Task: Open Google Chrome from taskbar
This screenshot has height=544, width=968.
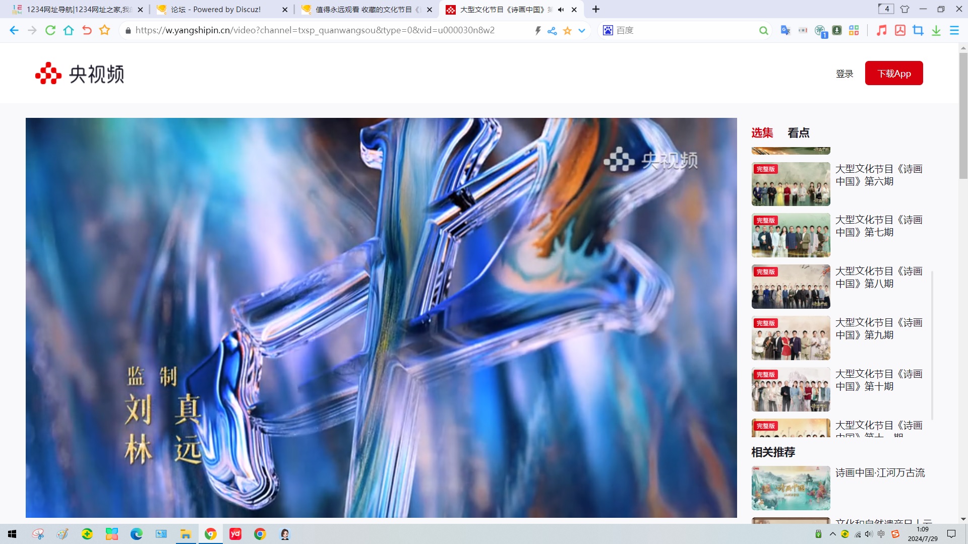Action: point(260,534)
